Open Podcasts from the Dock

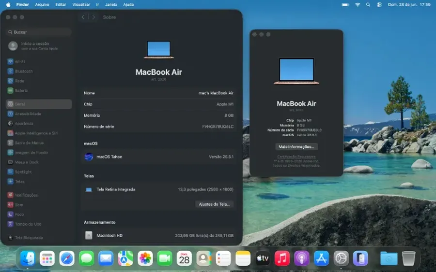point(302,258)
